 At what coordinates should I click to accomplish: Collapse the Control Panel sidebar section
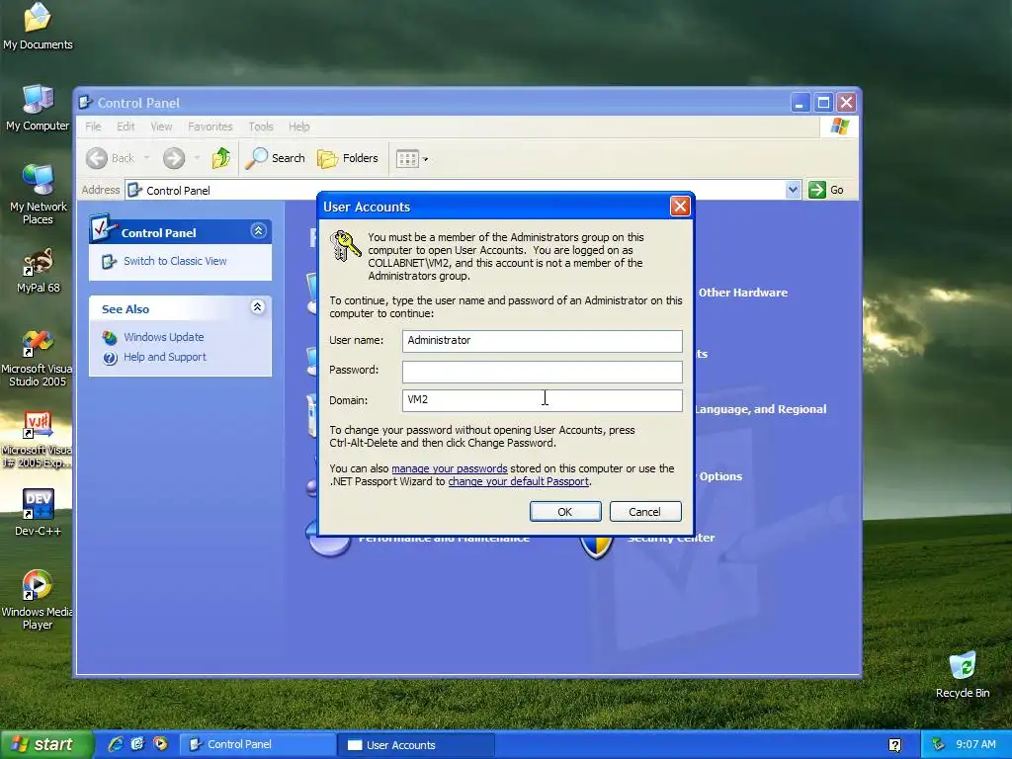(x=258, y=231)
